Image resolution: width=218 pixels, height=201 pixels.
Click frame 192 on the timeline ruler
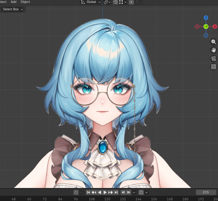201,199
